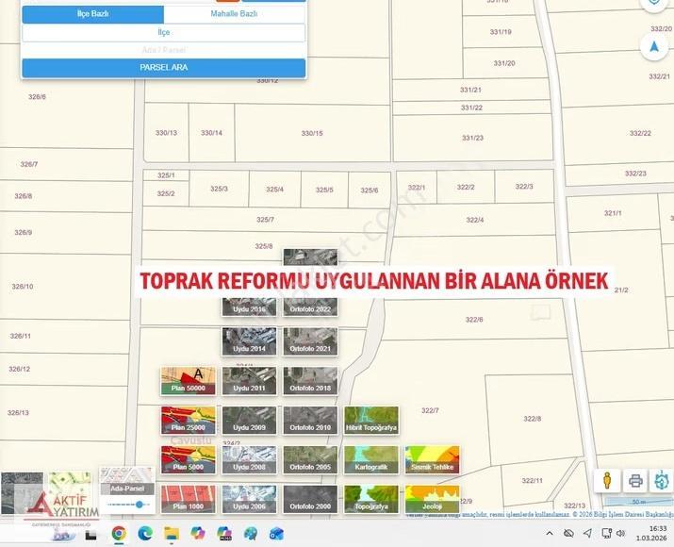Click the Ada / Parsel input field
Screen dimensions: 674x547
pyautogui.click(x=164, y=50)
